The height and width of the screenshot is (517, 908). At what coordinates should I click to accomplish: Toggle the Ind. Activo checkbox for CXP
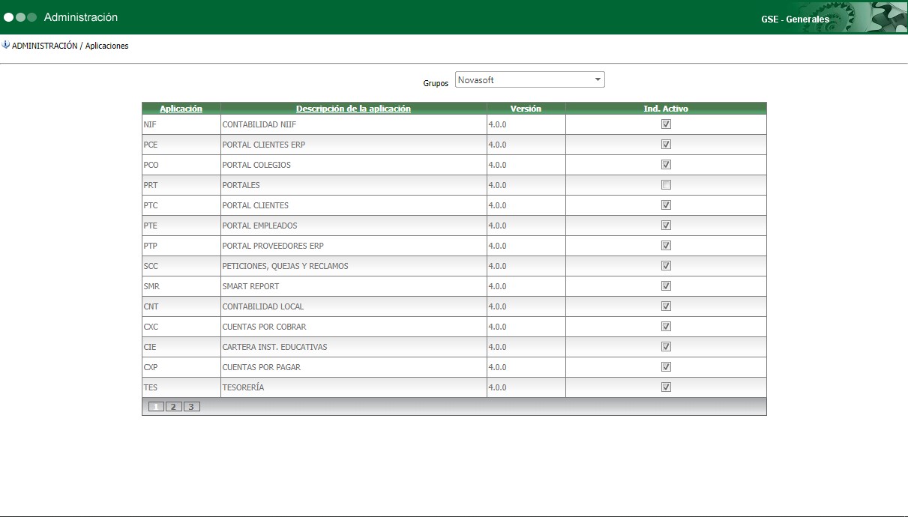click(666, 367)
